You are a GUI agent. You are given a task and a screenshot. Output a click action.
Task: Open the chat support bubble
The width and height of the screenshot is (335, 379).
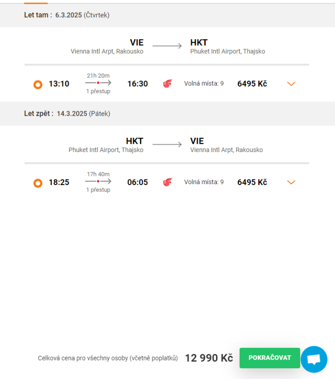(314, 359)
